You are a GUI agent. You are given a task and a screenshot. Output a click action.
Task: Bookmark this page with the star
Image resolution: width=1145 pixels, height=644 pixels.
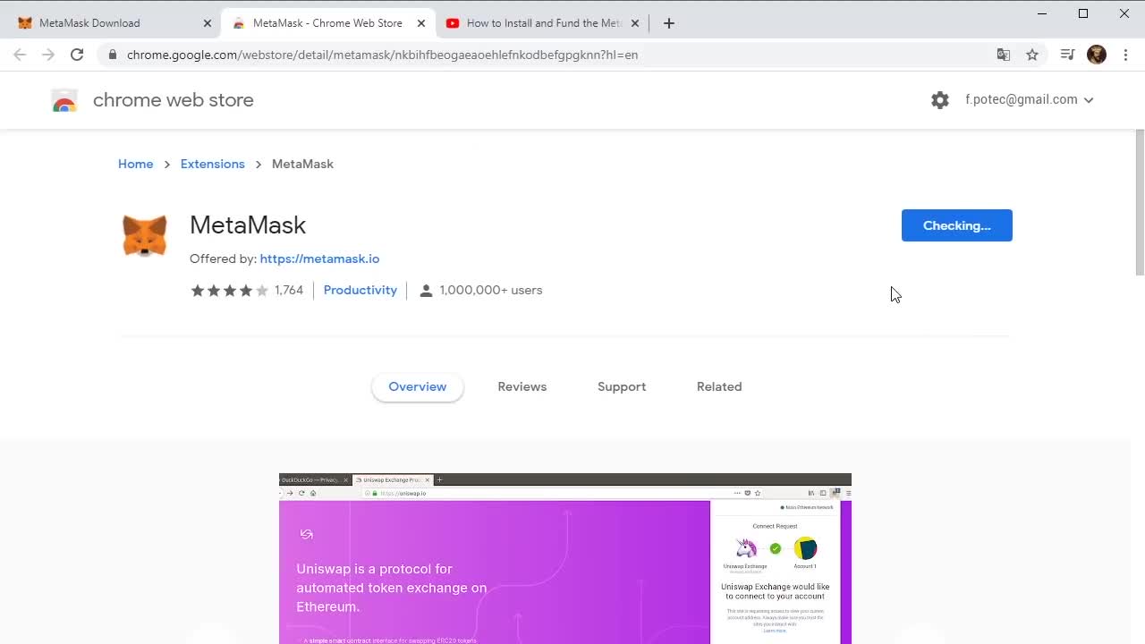tap(1032, 55)
